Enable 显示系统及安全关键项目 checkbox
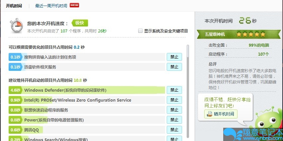 pyautogui.click(x=140, y=31)
